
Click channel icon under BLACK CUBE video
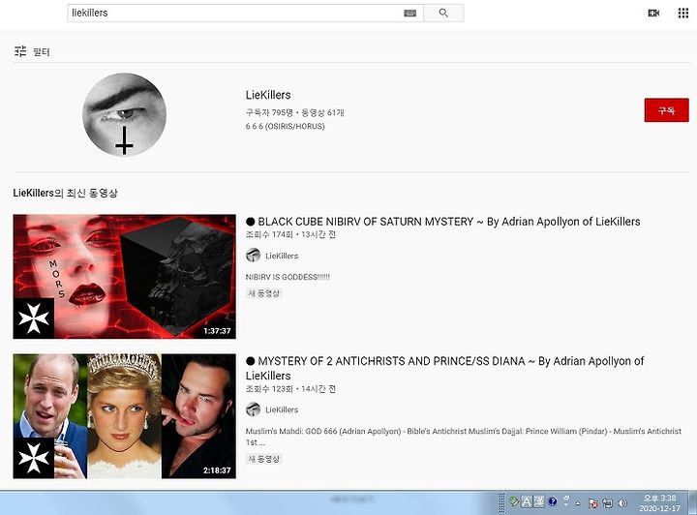click(x=254, y=256)
